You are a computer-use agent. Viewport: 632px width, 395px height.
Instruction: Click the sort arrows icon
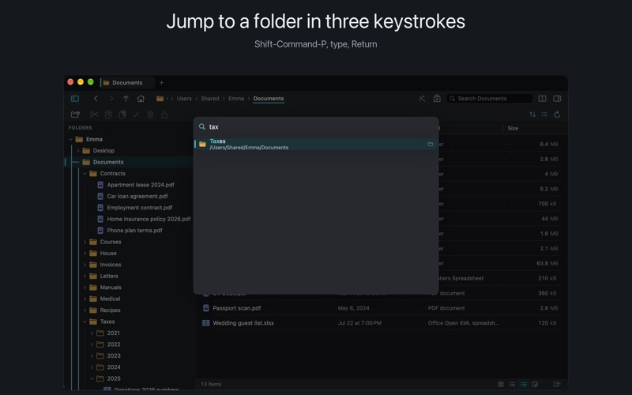[x=532, y=115]
